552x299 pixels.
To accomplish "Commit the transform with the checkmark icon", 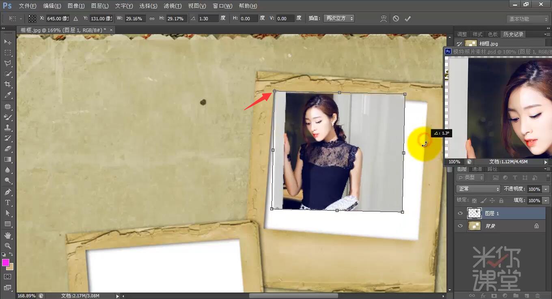I will point(408,19).
